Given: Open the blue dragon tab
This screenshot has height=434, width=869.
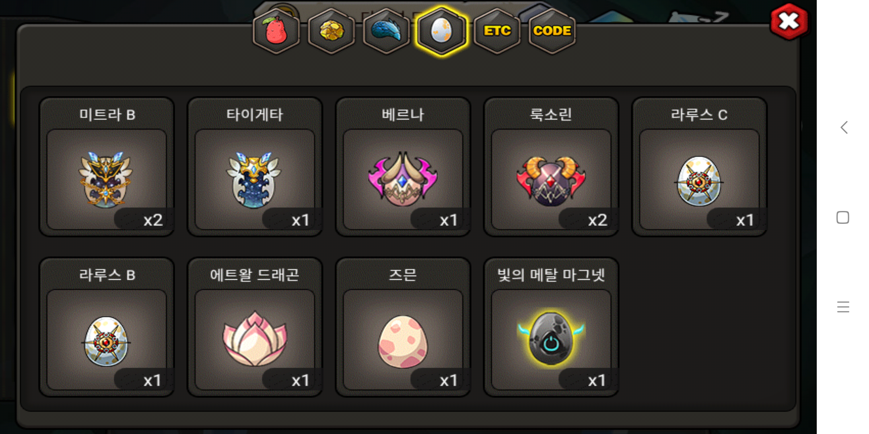Looking at the screenshot, I should (x=386, y=31).
